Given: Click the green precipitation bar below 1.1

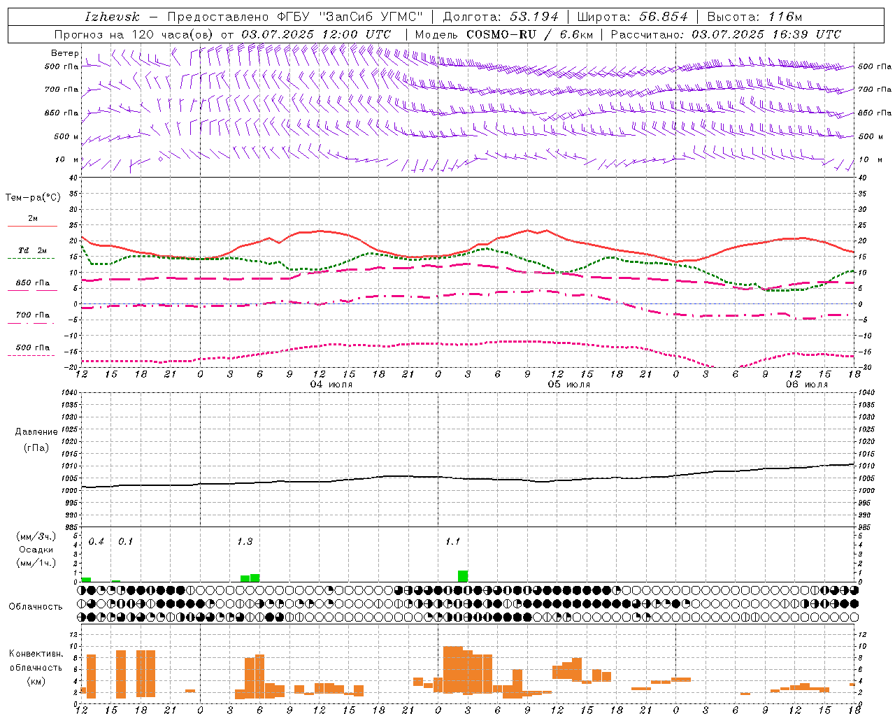Looking at the screenshot, I should tap(463, 576).
